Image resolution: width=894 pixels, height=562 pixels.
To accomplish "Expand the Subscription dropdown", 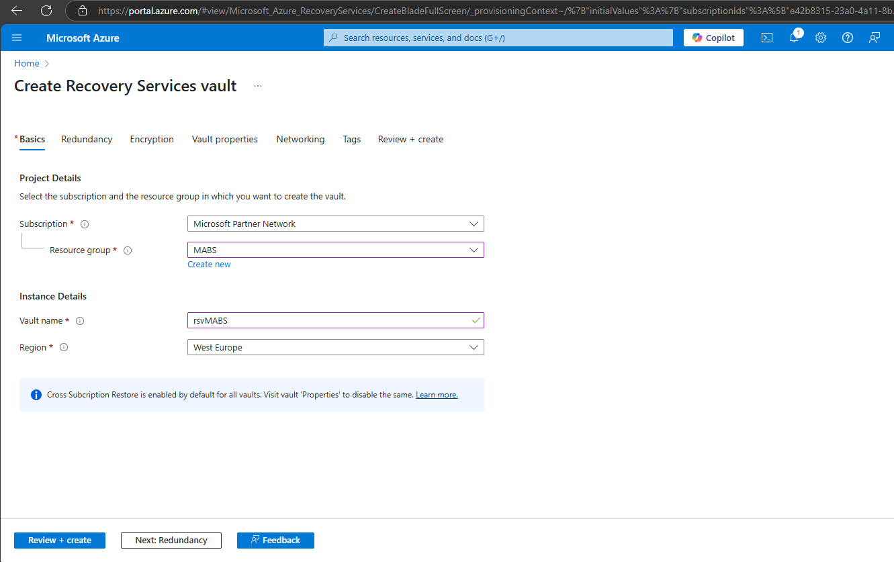I will [336, 224].
